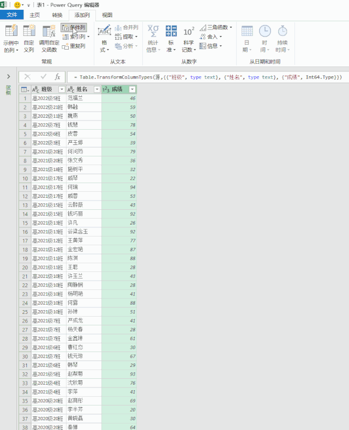Click Invoke Custom Function (调用自定义函数)
This screenshot has height=430, width=349.
[x=49, y=38]
